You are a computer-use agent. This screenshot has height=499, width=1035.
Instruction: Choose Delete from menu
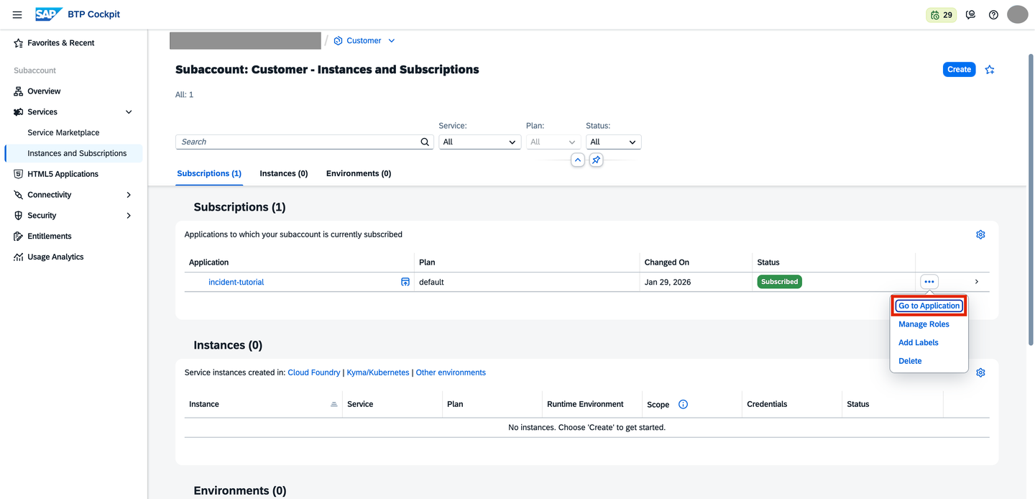tap(910, 361)
